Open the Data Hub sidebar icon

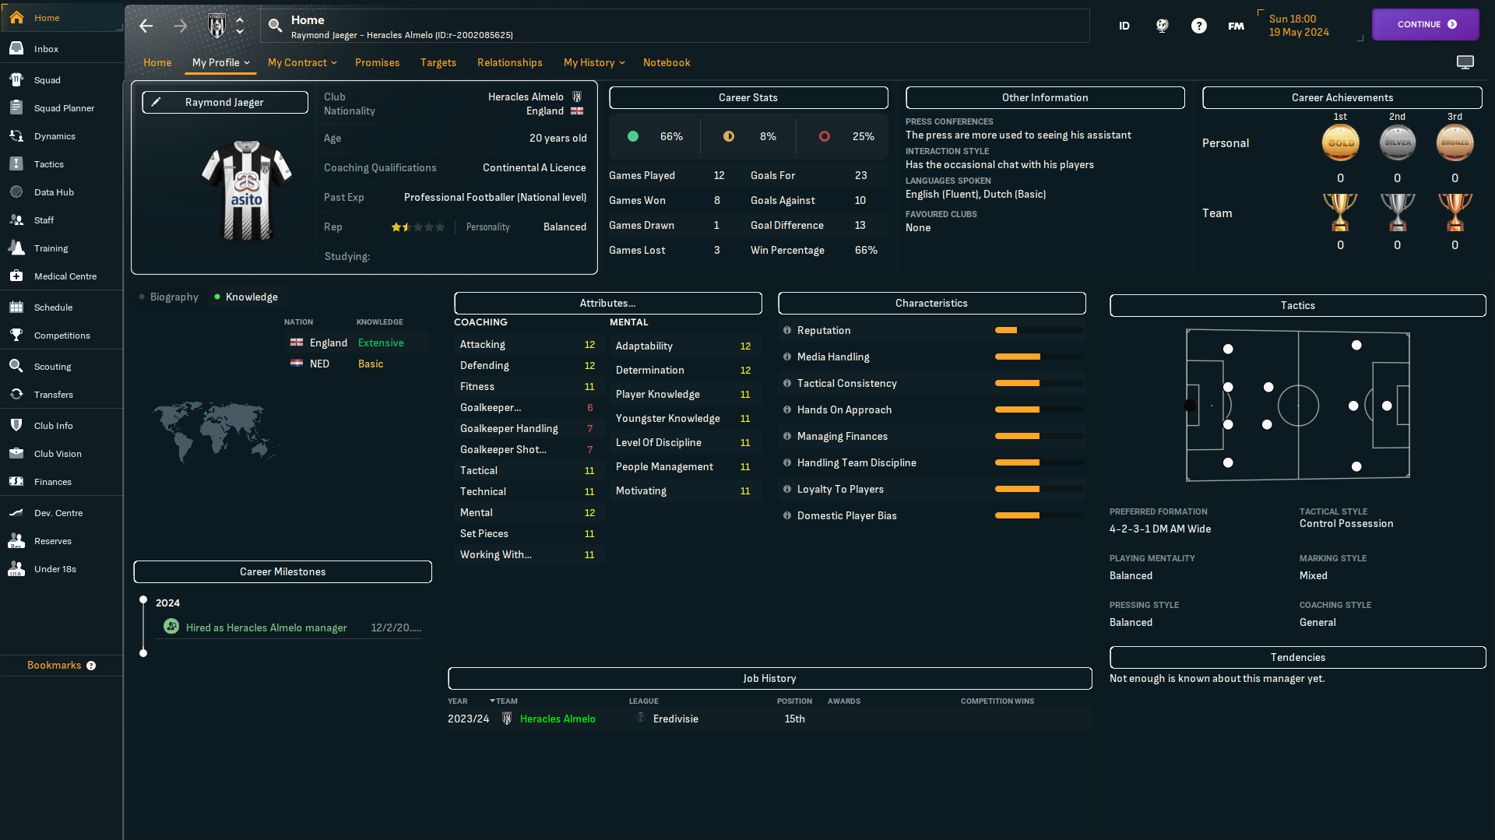coord(16,192)
